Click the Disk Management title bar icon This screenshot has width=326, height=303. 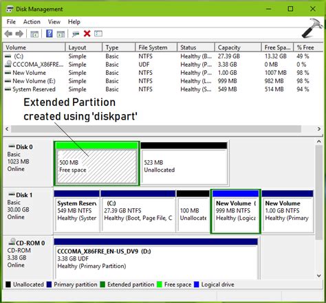[x=10, y=9]
